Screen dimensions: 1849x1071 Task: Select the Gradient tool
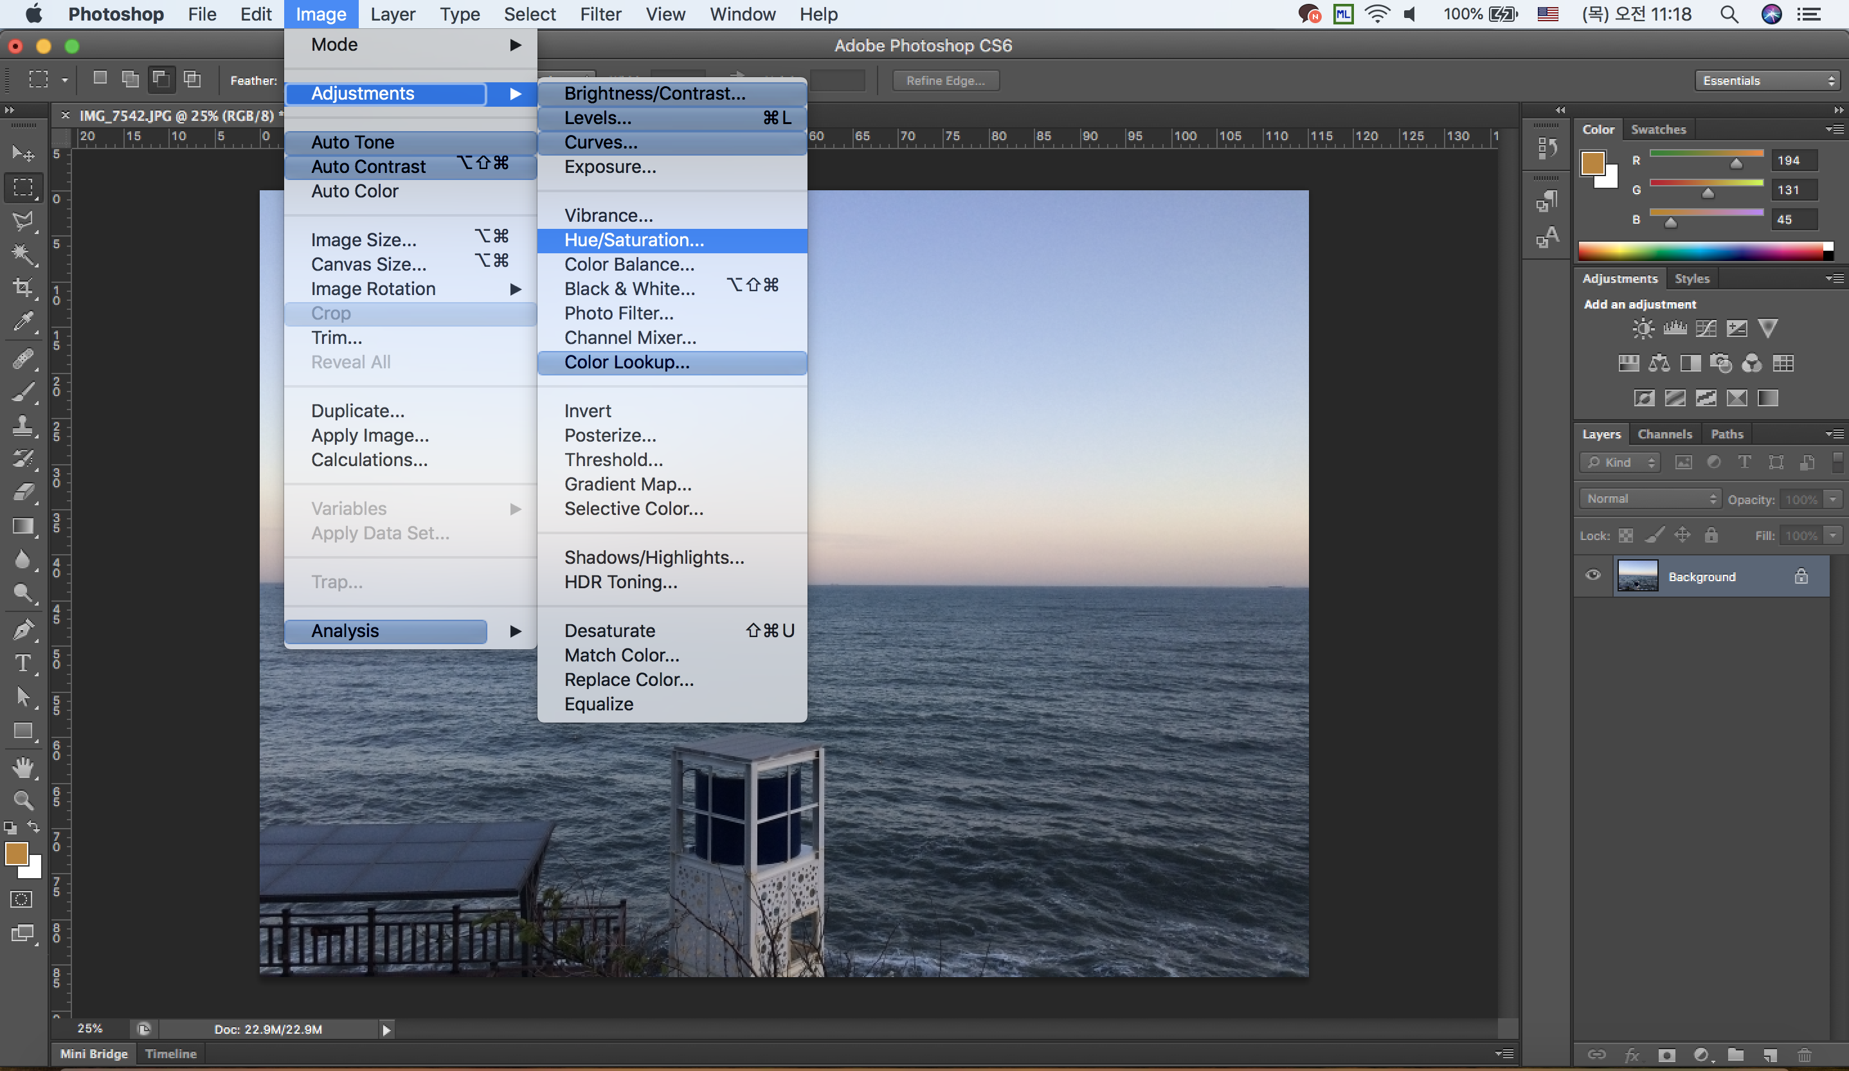coord(23,526)
